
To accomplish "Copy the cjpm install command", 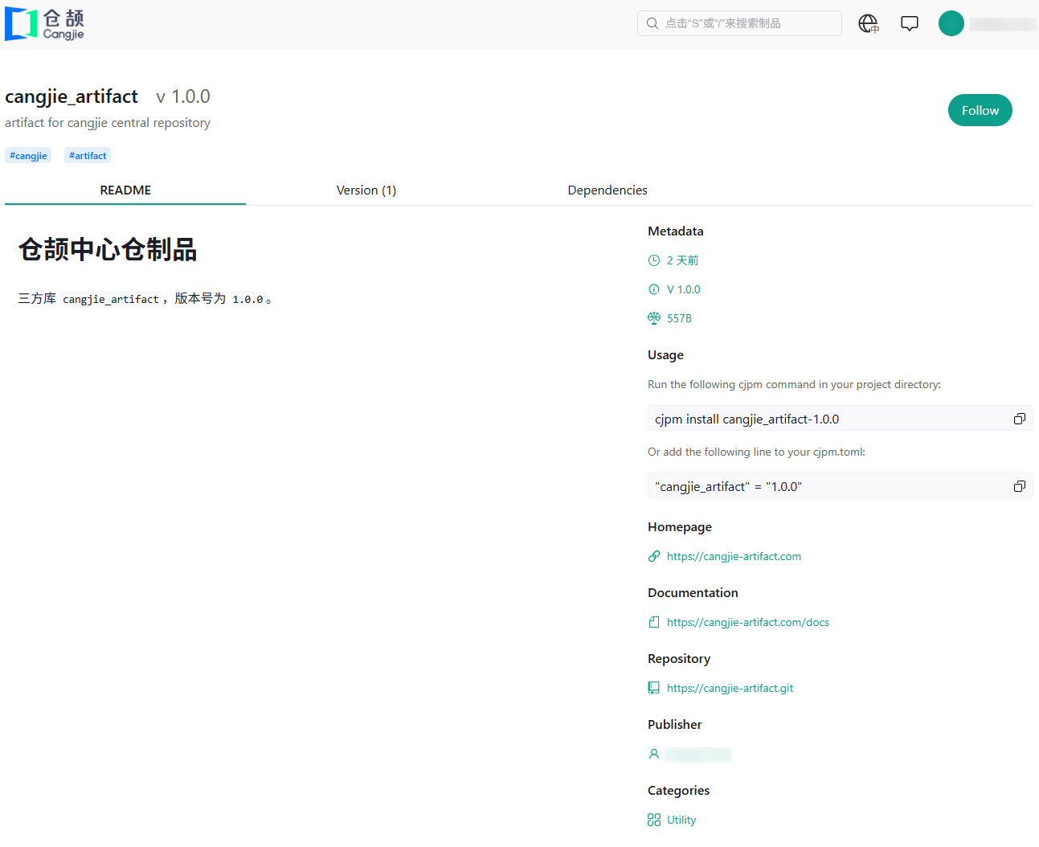I will [1019, 419].
